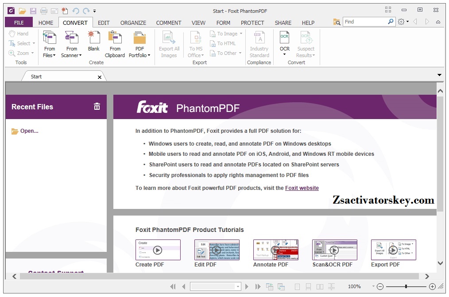This screenshot has width=449, height=297.
Task: Expand the Select tool dropdown
Action: [x=34, y=43]
